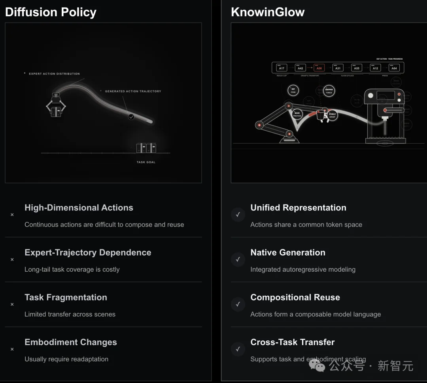This screenshot has height=383, width=427.
Task: Open the Diffusion Policy trajectory illustration
Action: pos(103,103)
